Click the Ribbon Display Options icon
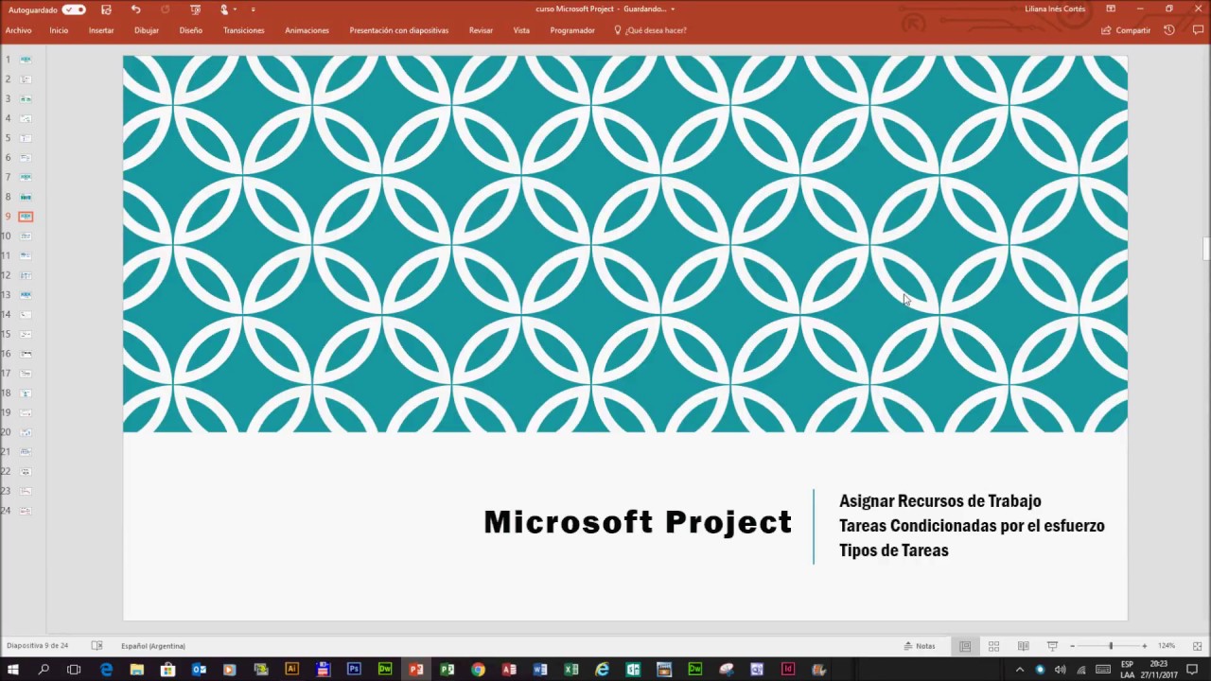The height and width of the screenshot is (681, 1211). 1111,9
